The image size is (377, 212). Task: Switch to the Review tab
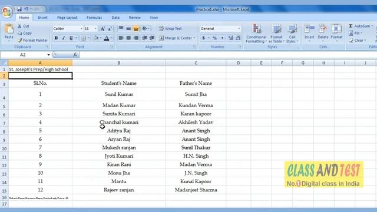135,18
